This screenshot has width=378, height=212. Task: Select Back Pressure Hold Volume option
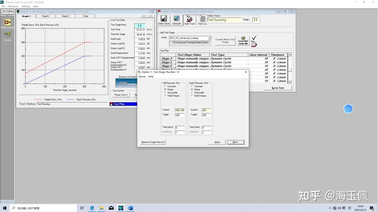[x=192, y=96]
